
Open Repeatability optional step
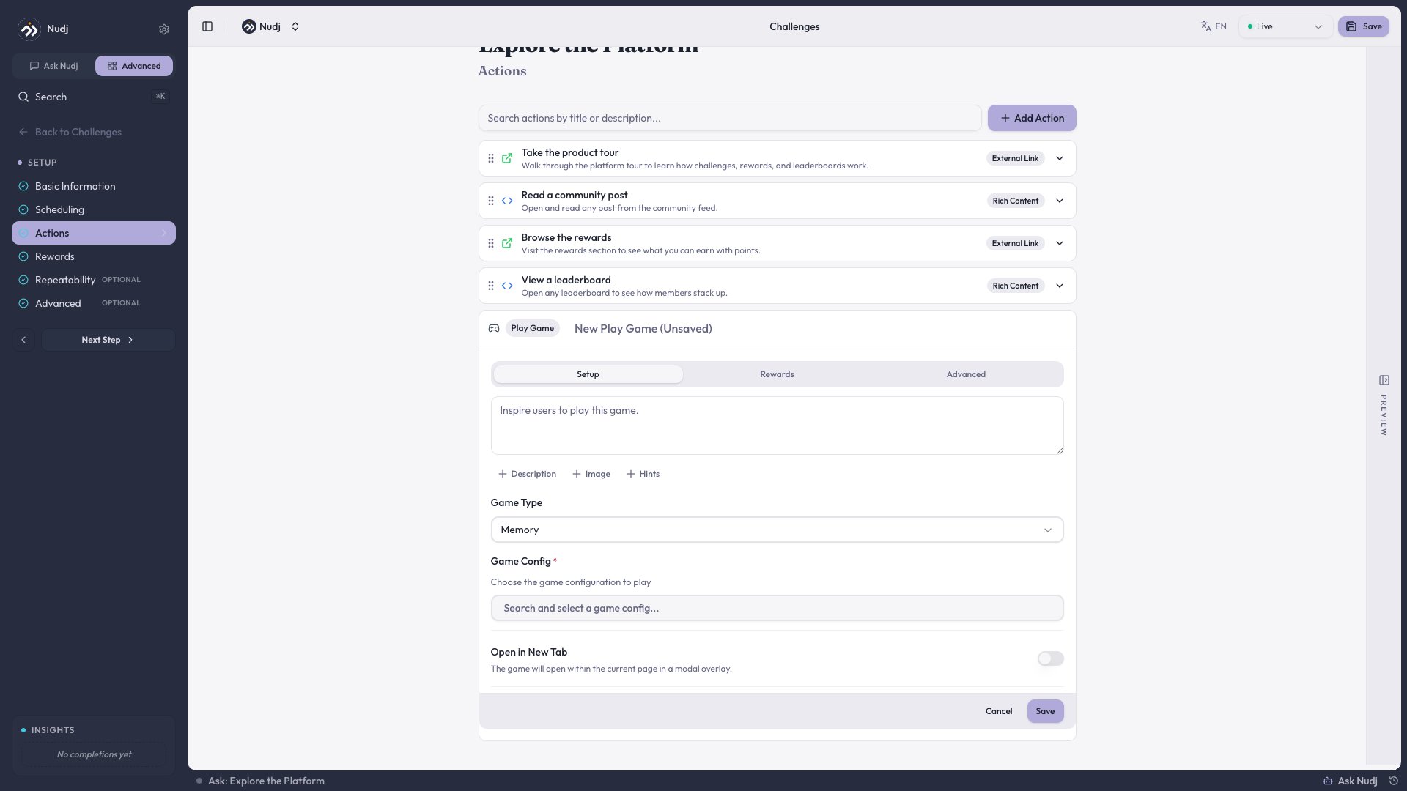pos(94,280)
